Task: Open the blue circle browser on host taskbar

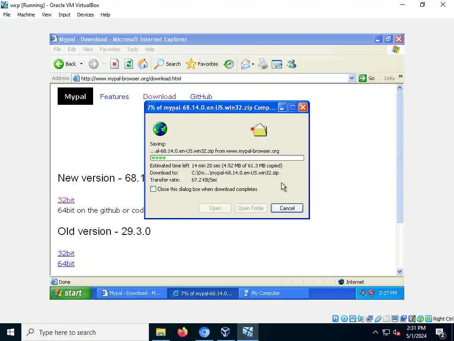Action: [x=204, y=332]
